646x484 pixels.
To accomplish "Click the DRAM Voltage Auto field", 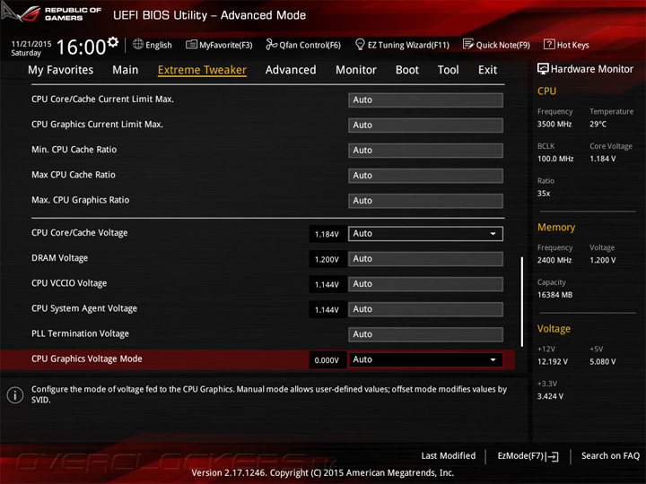I will (x=425, y=259).
